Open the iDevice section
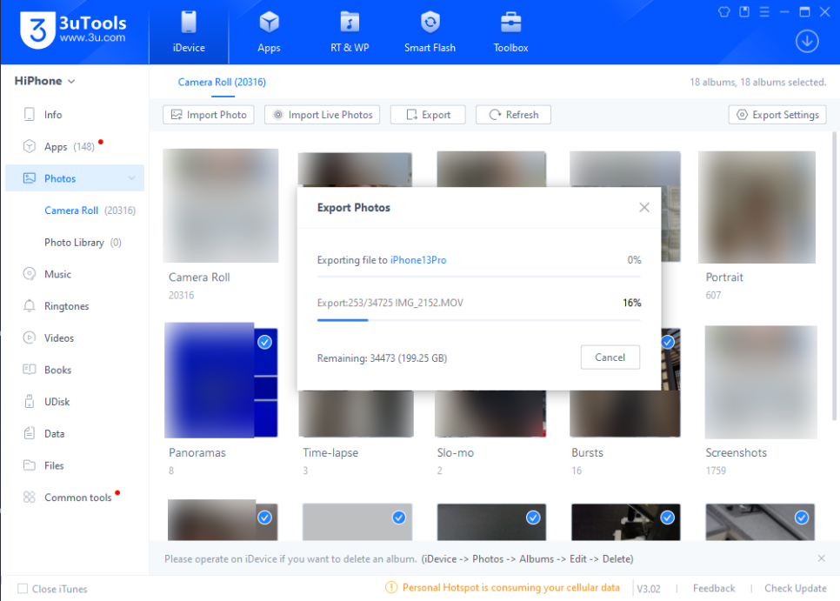840x601 pixels. click(x=189, y=33)
